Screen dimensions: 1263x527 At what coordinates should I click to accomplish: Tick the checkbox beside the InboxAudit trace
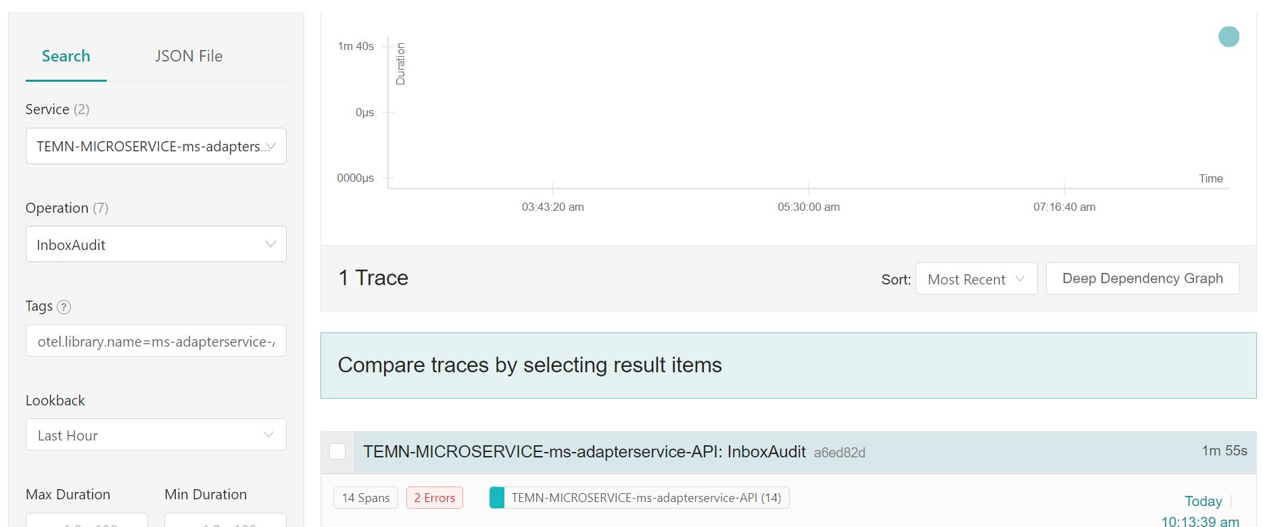tap(337, 451)
